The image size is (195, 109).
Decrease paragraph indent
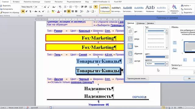(x=82, y=7)
